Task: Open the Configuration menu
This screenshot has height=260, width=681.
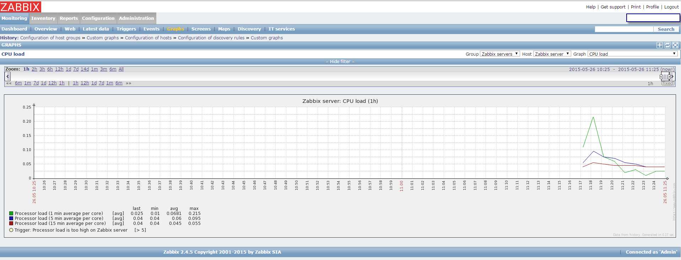Action: [98, 18]
